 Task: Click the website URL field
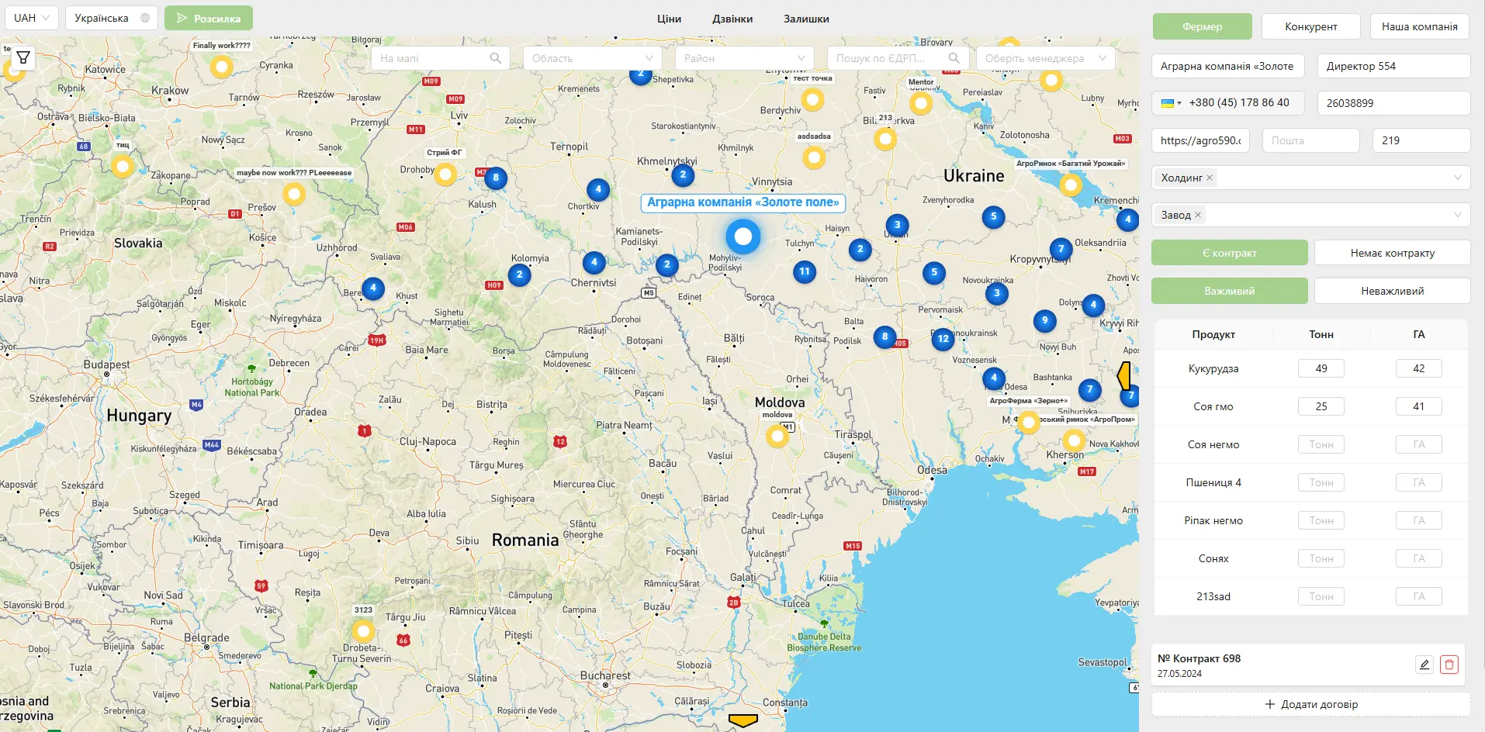1200,140
